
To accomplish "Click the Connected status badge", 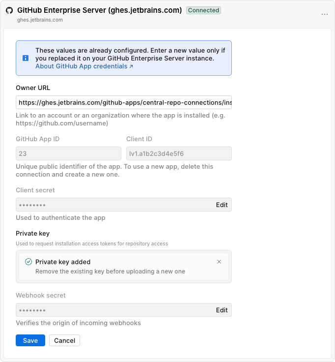I will pyautogui.click(x=203, y=10).
